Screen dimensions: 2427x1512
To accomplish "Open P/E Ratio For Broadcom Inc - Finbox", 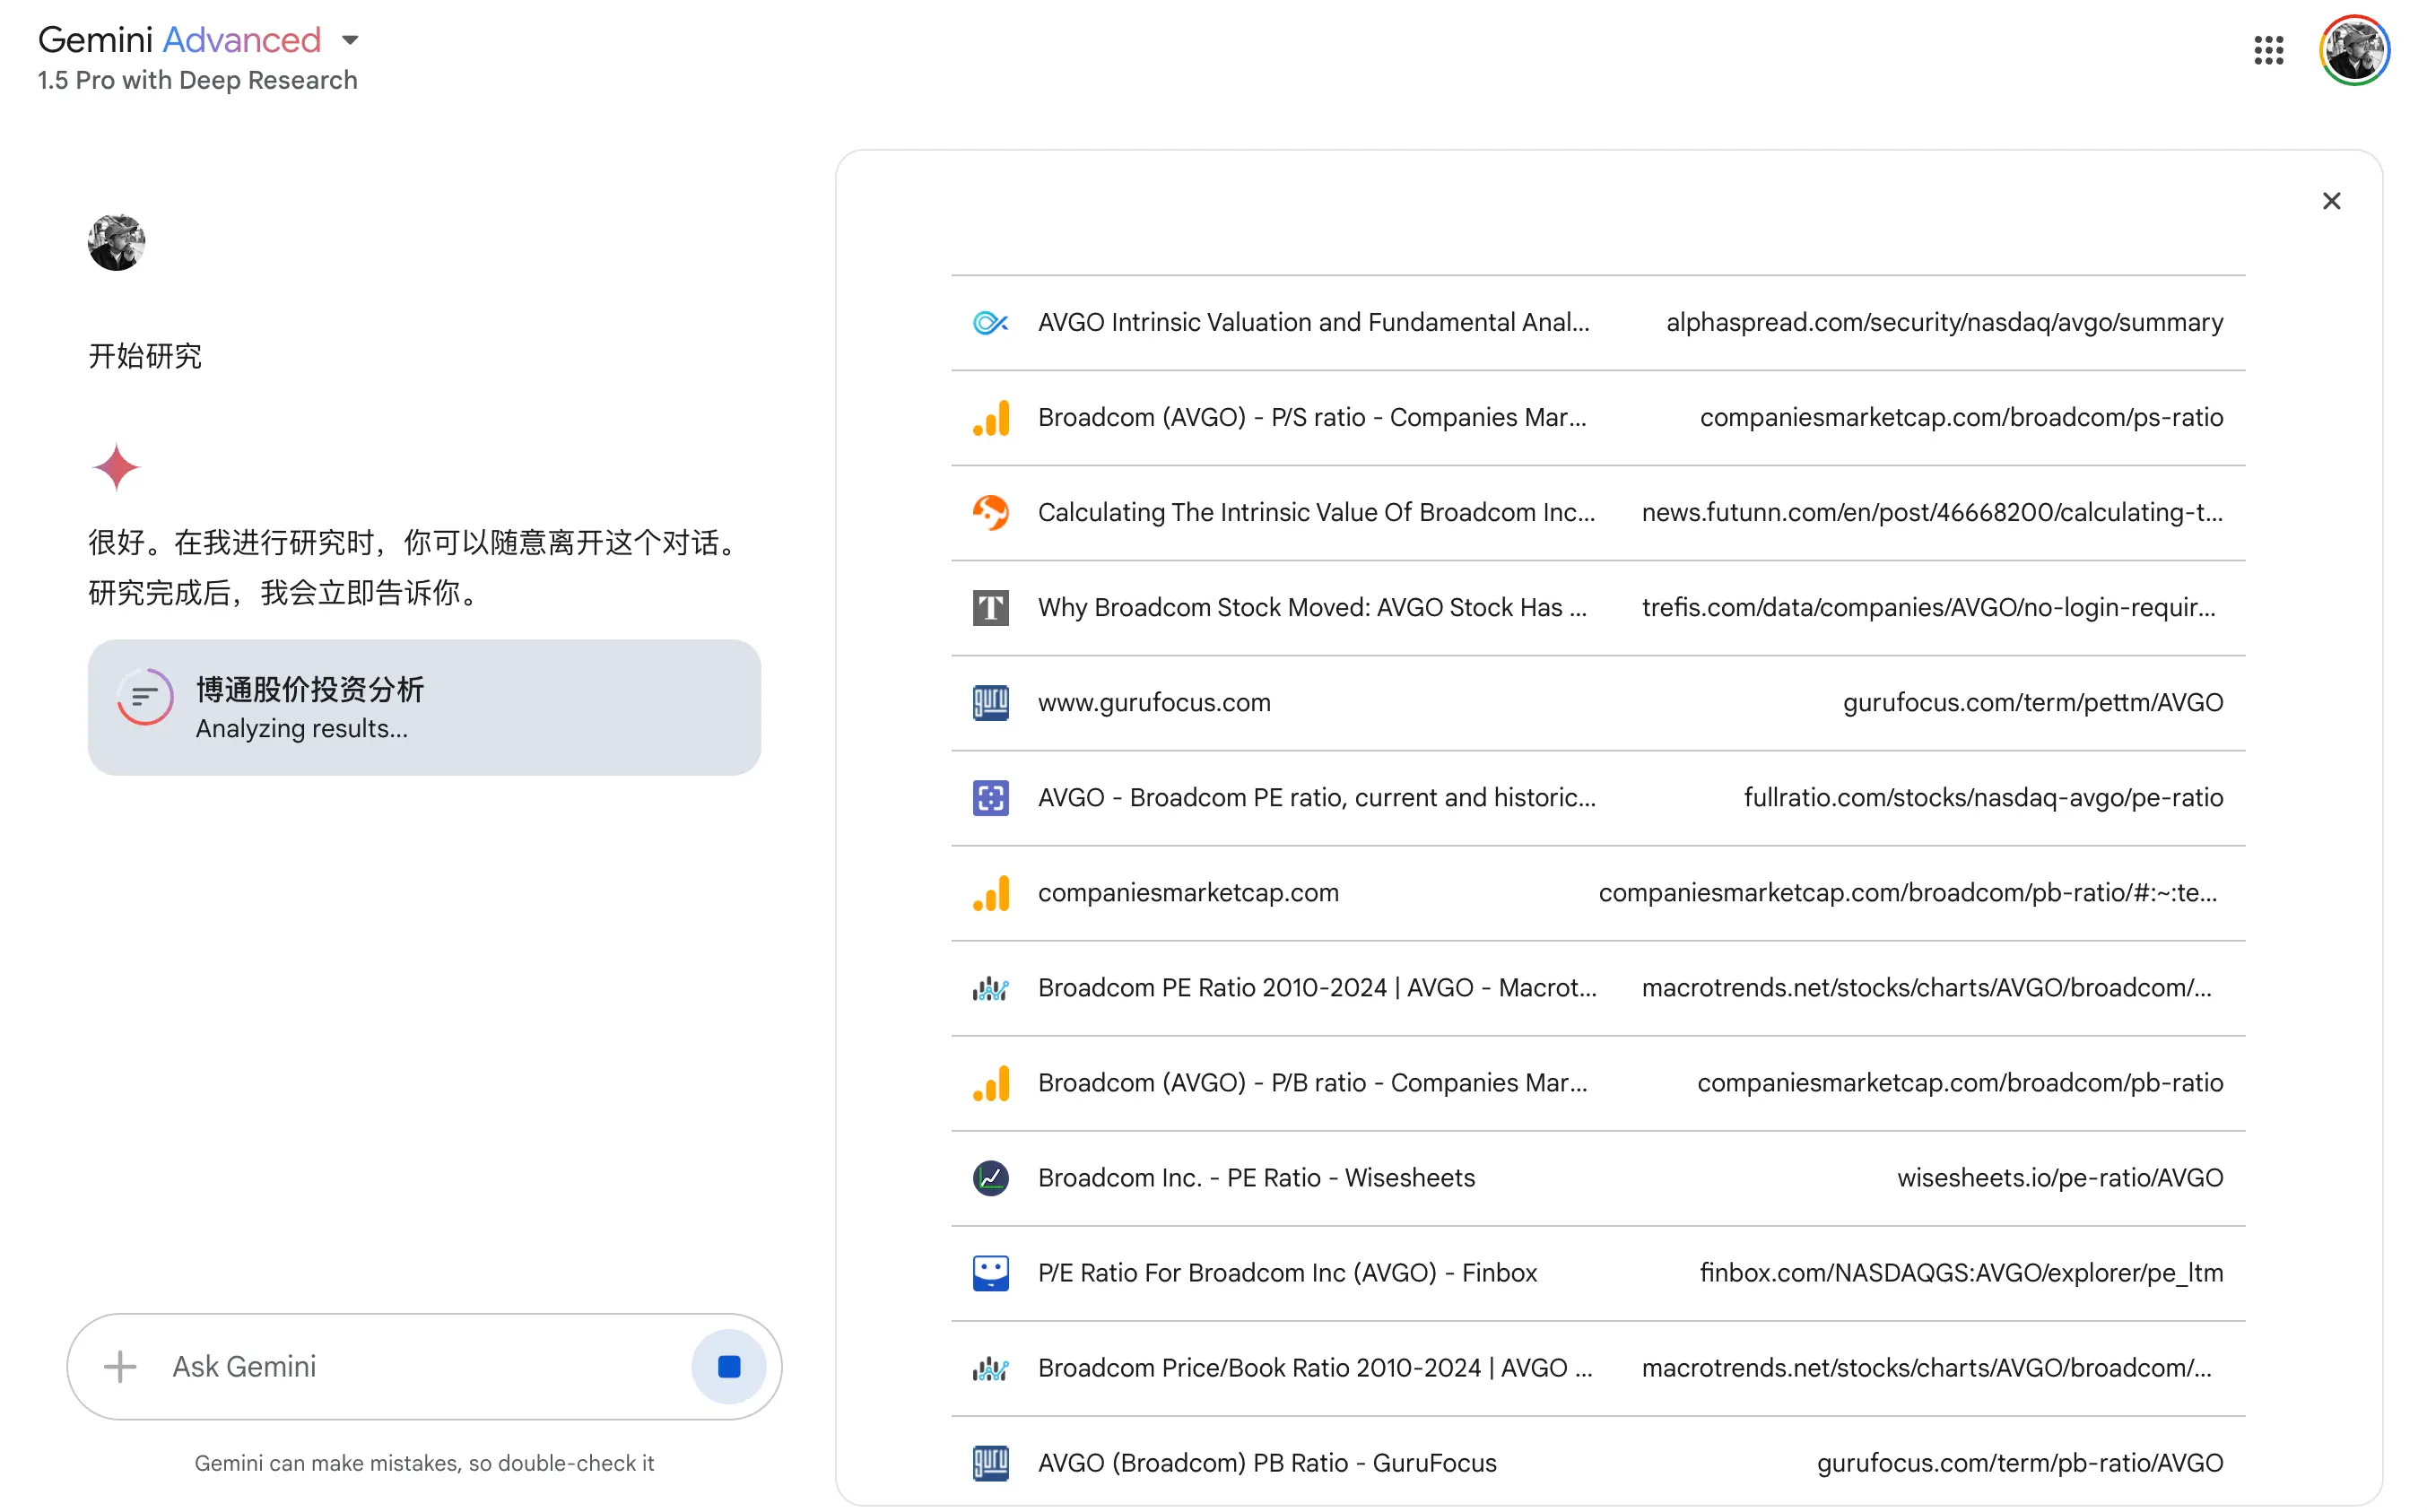I will (1287, 1272).
